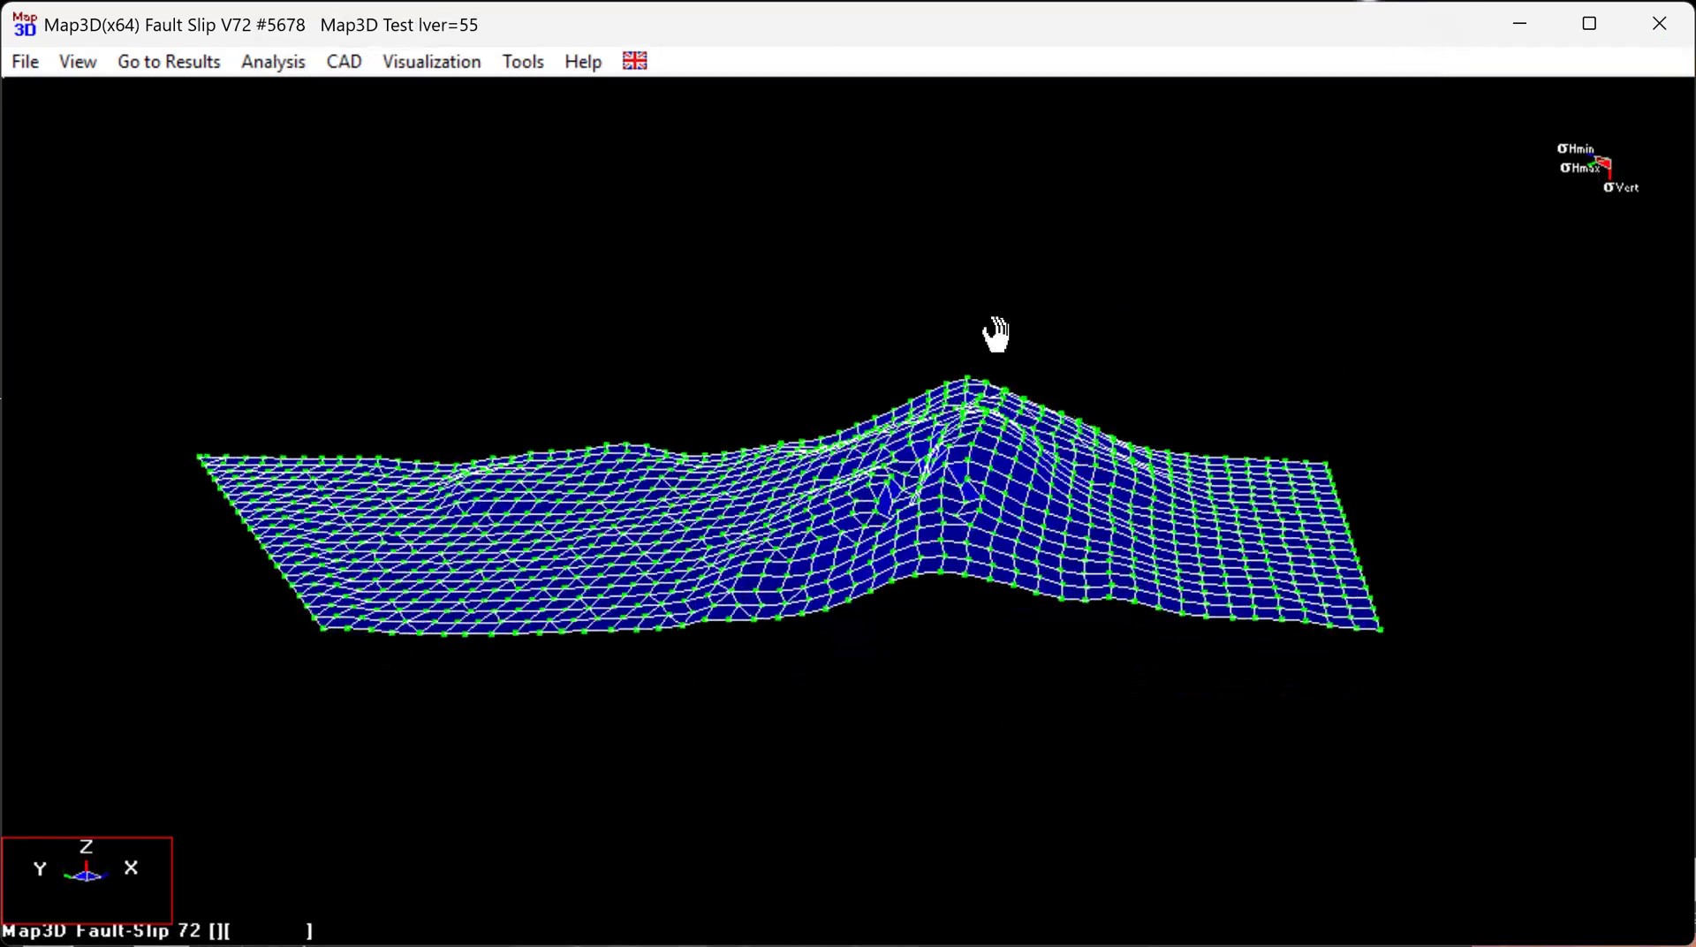This screenshot has width=1696, height=947.
Task: Show the Visualization menu
Action: tap(431, 62)
